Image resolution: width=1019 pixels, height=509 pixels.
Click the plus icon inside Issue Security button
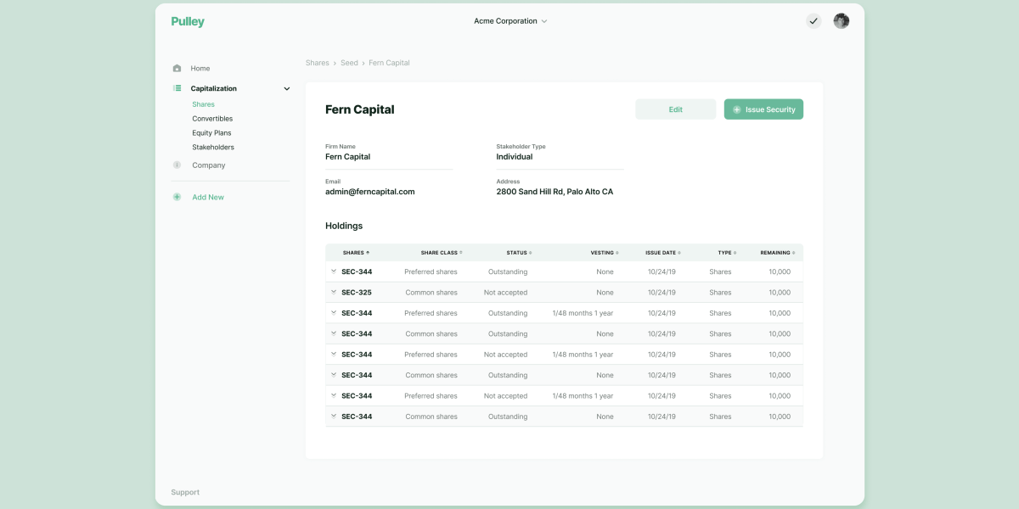735,109
